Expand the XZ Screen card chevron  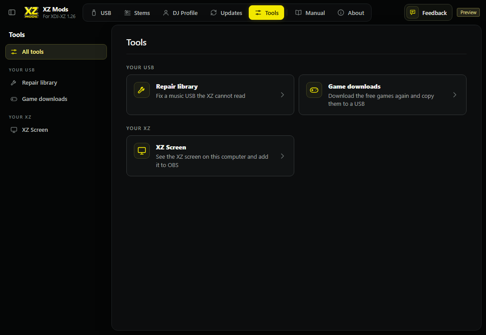pos(282,156)
